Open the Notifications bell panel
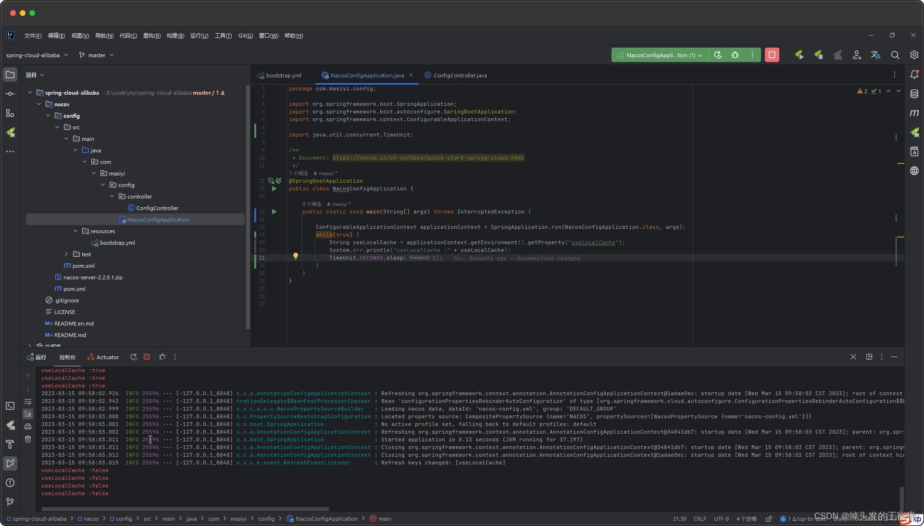Image resolution: width=924 pixels, height=526 pixels. 914,75
